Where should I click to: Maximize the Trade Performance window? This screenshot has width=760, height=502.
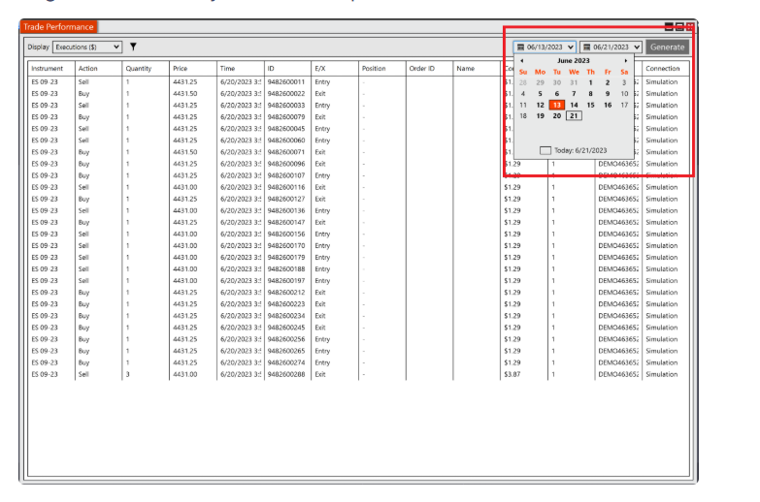click(679, 27)
